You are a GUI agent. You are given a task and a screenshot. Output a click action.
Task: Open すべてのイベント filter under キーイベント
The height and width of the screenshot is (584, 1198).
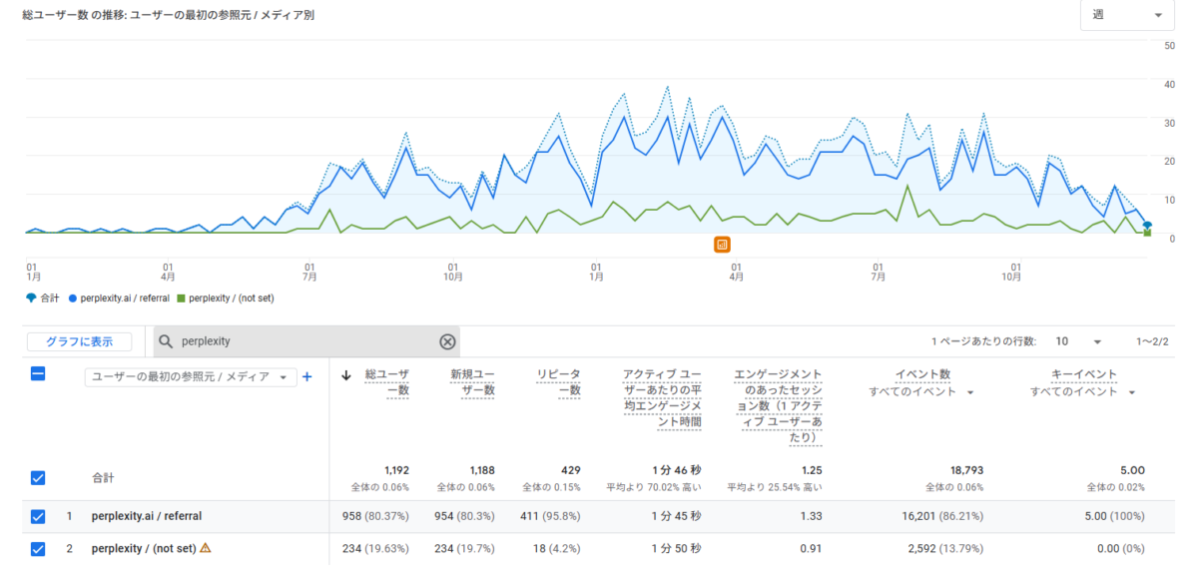[1083, 392]
